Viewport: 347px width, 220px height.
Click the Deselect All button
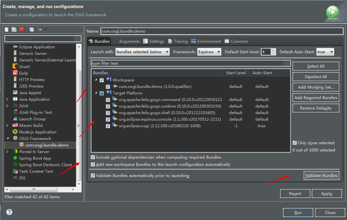click(316, 77)
